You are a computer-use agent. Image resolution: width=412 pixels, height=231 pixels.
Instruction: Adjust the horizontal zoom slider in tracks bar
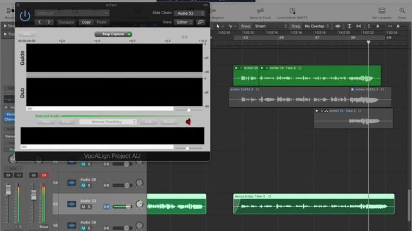coord(398,26)
